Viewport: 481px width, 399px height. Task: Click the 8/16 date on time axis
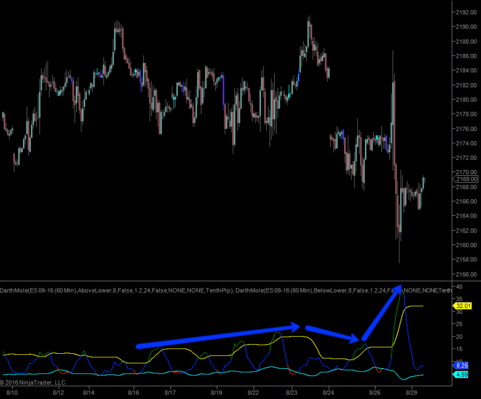[x=133, y=393]
